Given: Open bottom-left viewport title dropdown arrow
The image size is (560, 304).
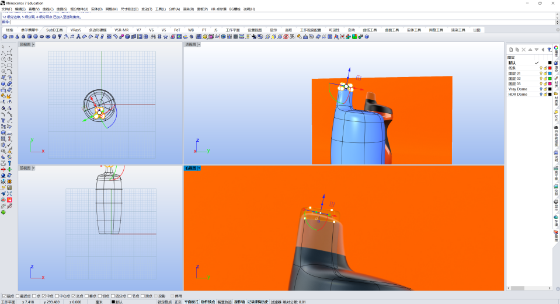Looking at the screenshot, I should (33, 168).
